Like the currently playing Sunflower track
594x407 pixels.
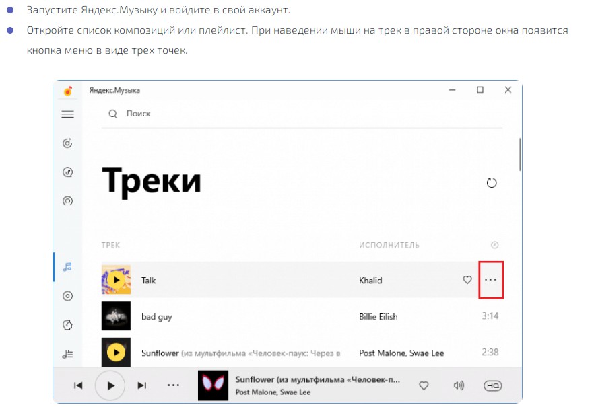(424, 385)
